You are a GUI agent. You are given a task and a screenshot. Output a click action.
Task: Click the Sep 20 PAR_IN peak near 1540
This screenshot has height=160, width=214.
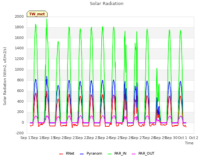[x=58, y=41]
